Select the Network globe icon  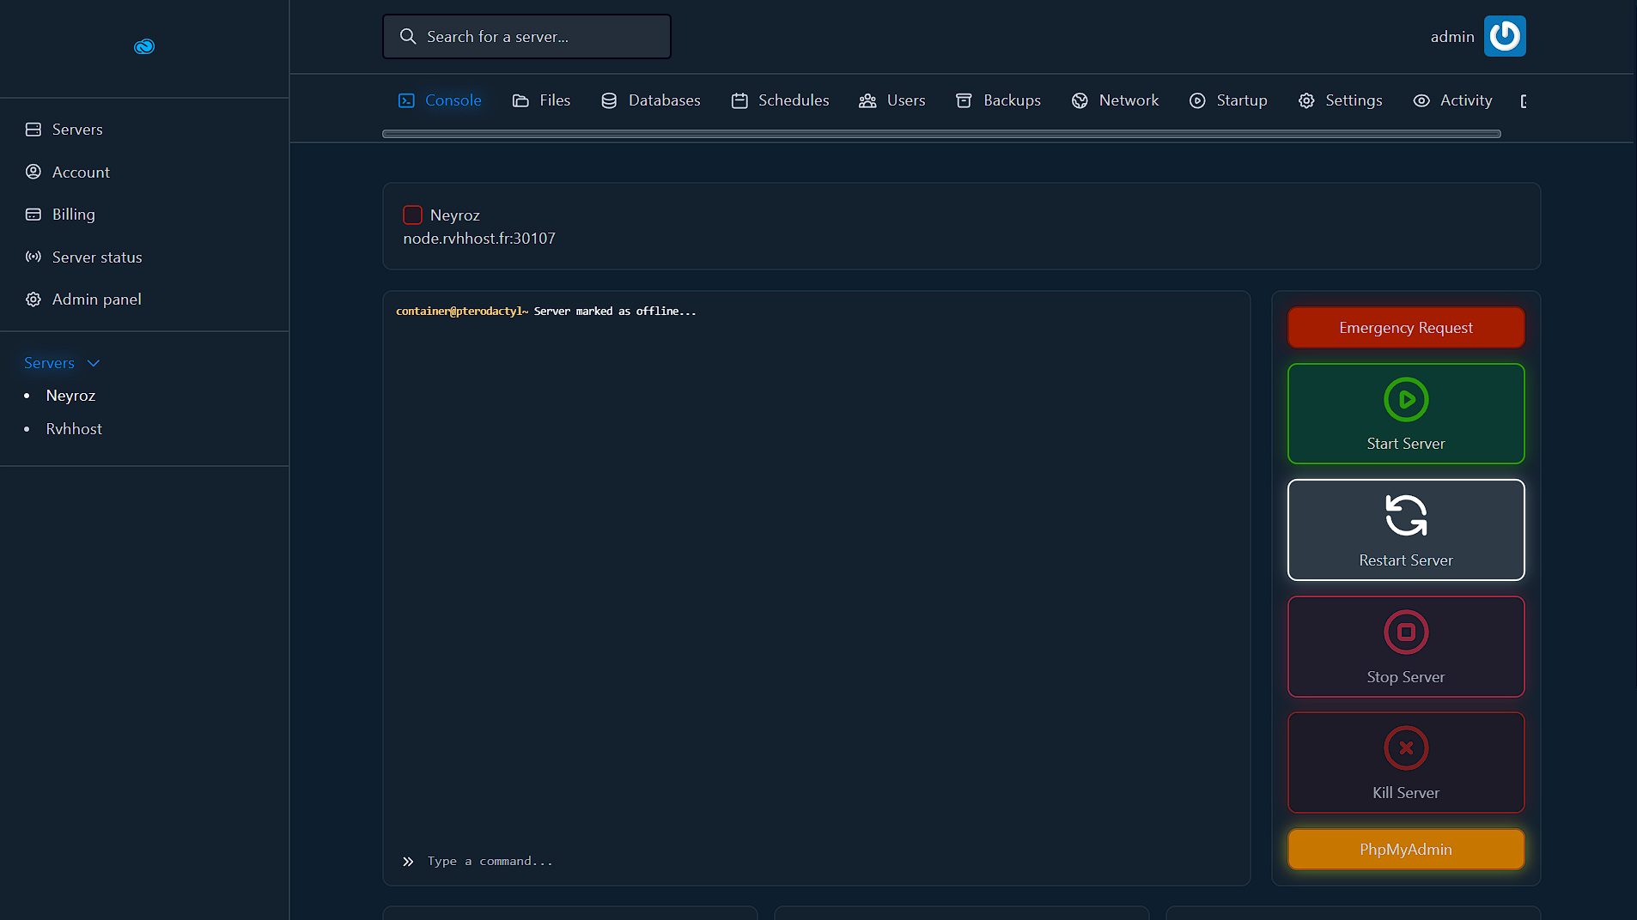[1080, 100]
